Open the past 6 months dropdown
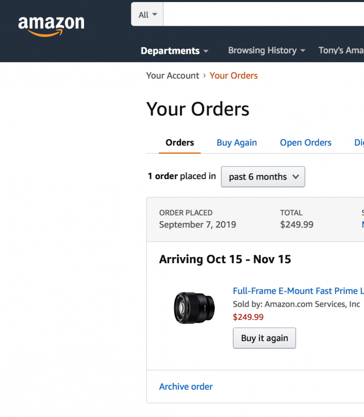Image resolution: width=364 pixels, height=417 pixels. tap(263, 177)
